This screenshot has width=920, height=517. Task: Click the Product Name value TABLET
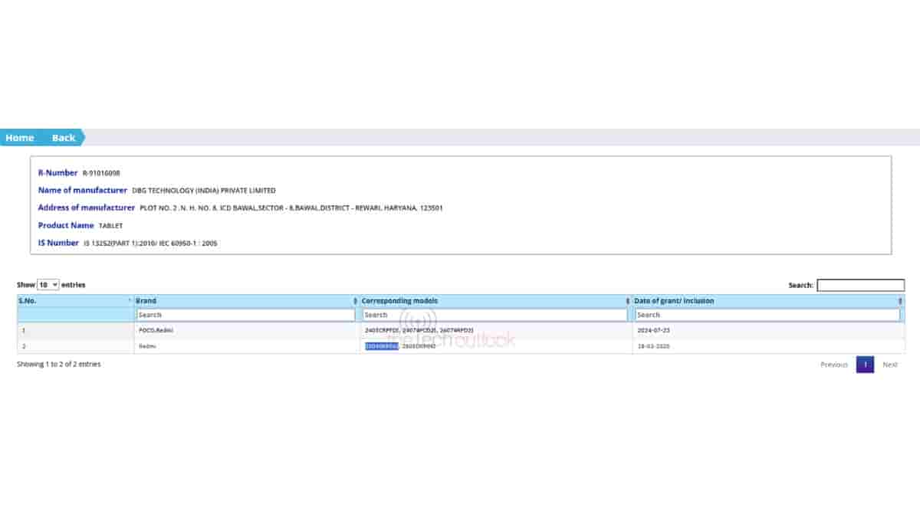(110, 226)
